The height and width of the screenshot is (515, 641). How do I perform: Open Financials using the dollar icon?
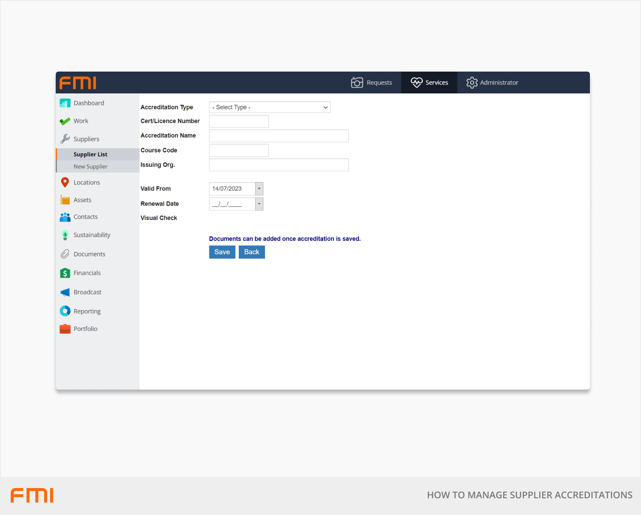(x=65, y=273)
